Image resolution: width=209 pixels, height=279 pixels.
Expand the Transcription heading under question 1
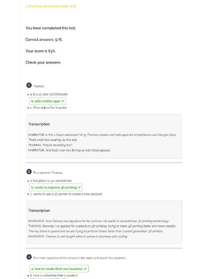(39, 124)
